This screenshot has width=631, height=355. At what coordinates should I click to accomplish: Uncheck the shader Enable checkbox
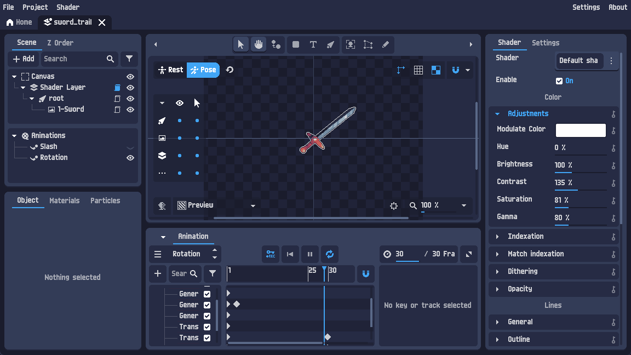(x=559, y=81)
